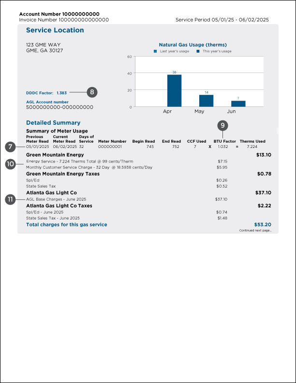Select the number 11 callout circle
The image size is (296, 383).
coord(10,199)
